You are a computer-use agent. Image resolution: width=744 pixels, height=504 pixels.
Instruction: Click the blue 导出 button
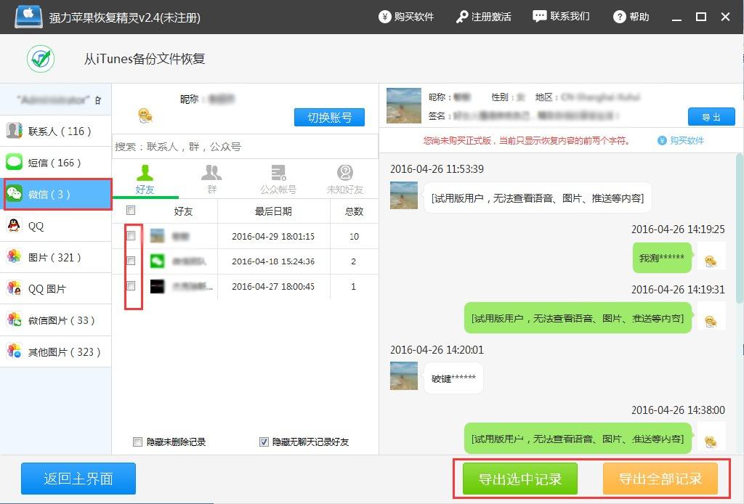point(711,117)
